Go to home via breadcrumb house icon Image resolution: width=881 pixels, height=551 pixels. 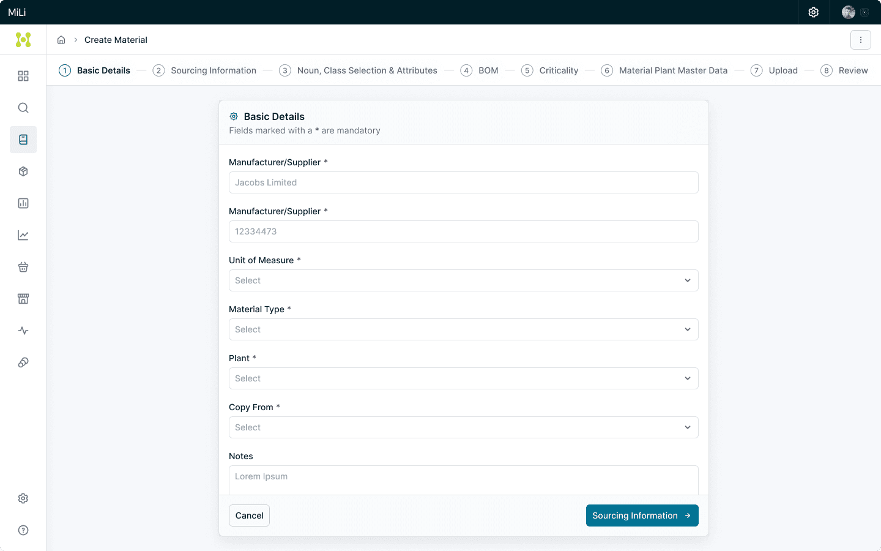pyautogui.click(x=61, y=40)
